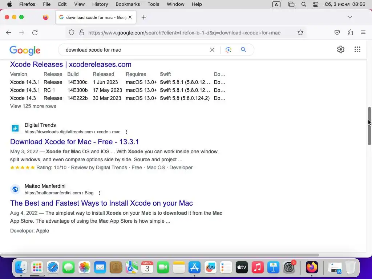The image size is (372, 279).
Task: Open the Edit menu
Action: (x=62, y=4)
